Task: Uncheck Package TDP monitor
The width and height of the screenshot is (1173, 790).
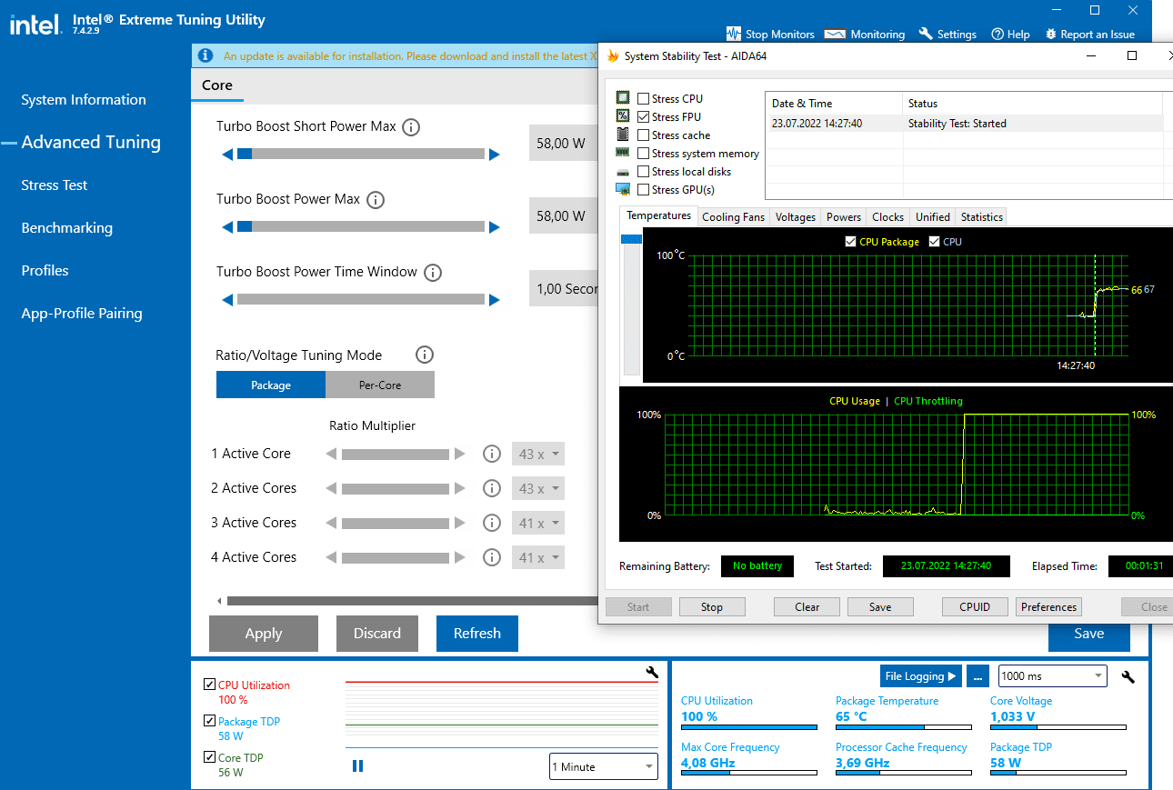Action: 210,721
